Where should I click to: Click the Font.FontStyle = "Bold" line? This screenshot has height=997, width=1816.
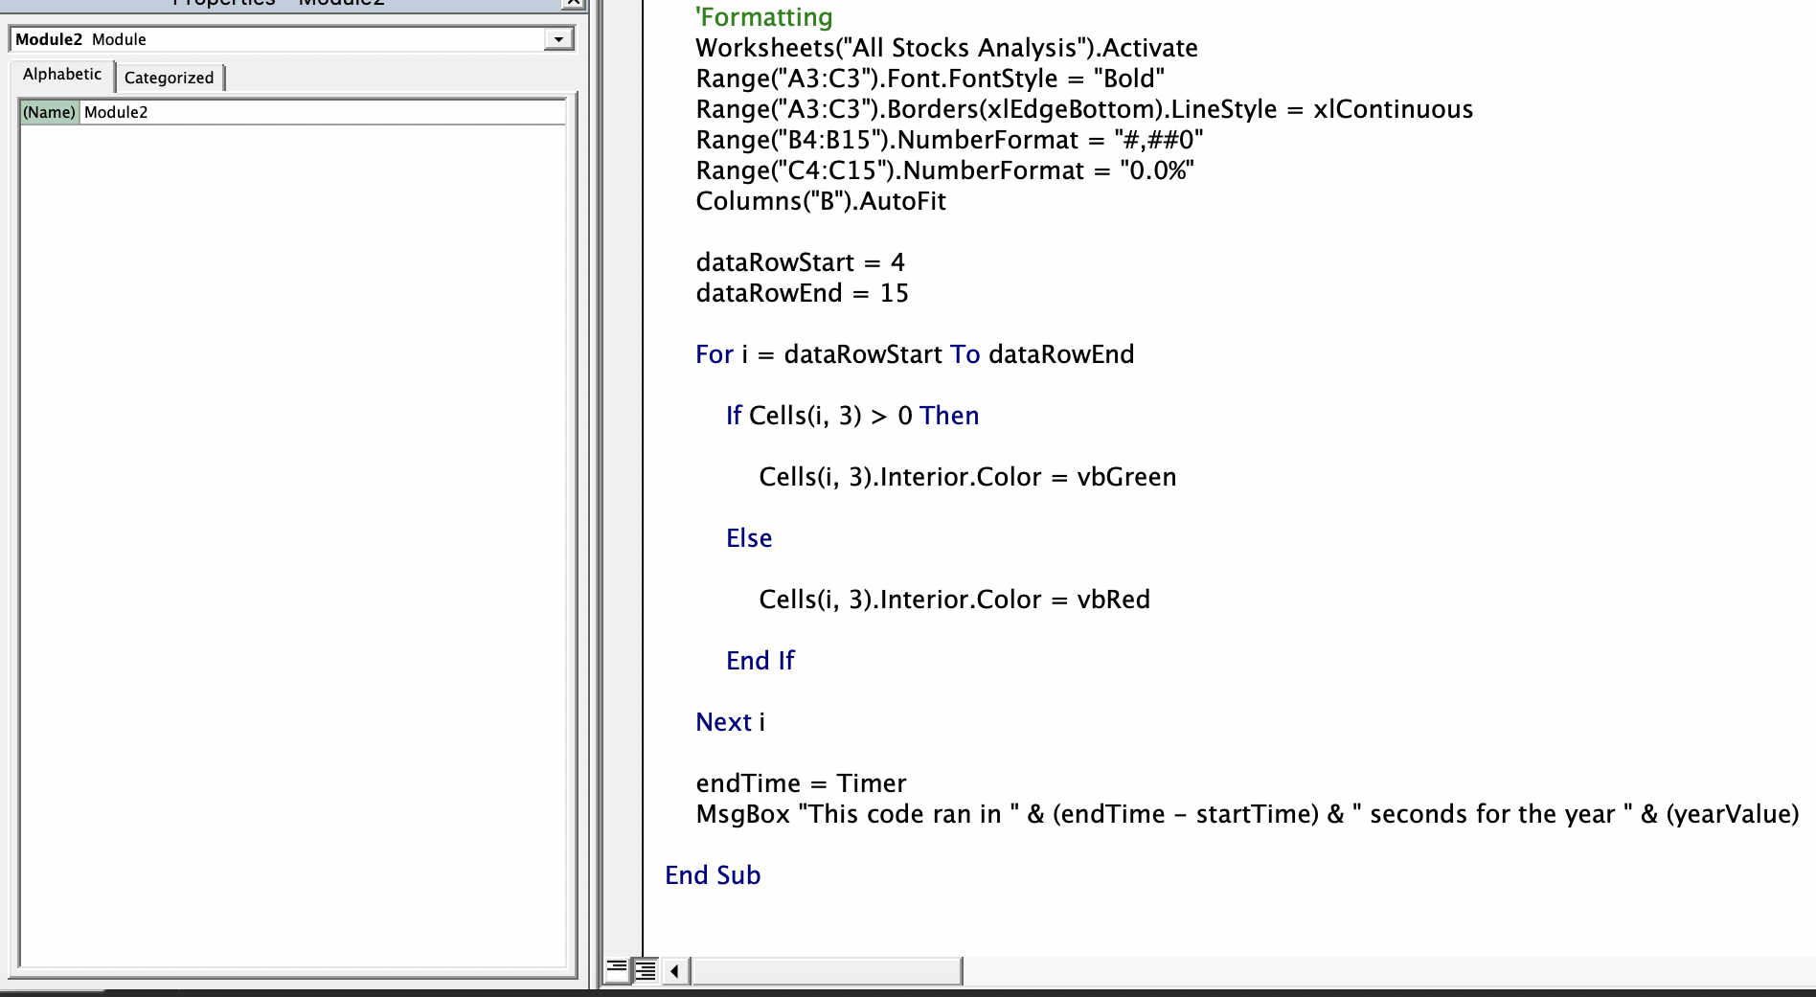point(930,79)
